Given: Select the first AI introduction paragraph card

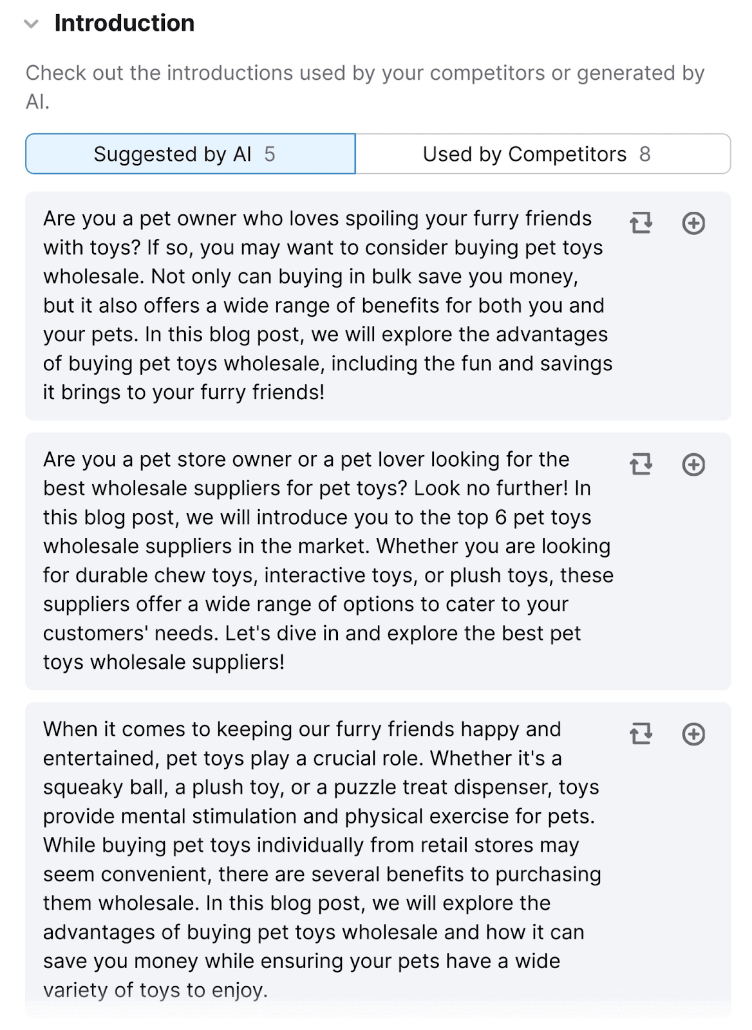Looking at the screenshot, I should (378, 306).
